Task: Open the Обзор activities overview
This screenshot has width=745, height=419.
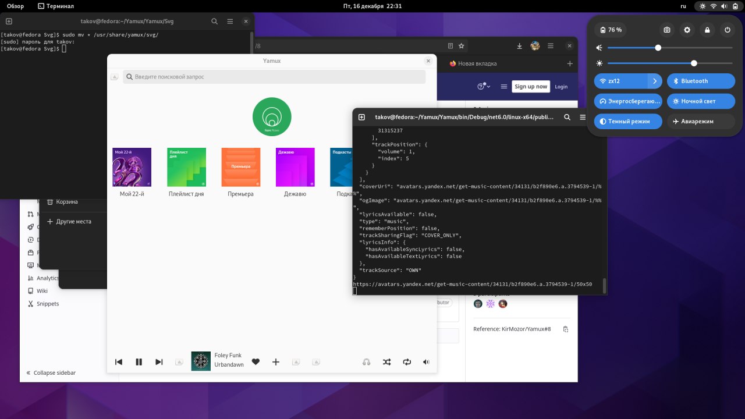Action: (x=15, y=6)
